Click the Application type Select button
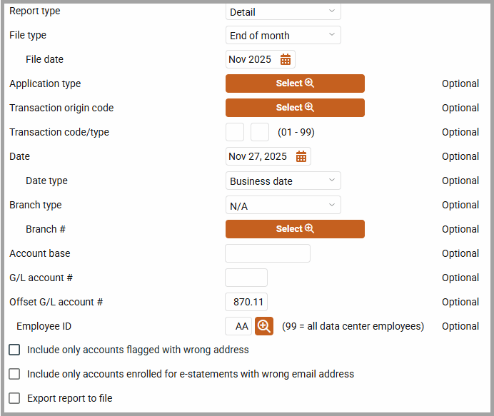Image resolution: width=494 pixels, height=416 pixels. (295, 83)
